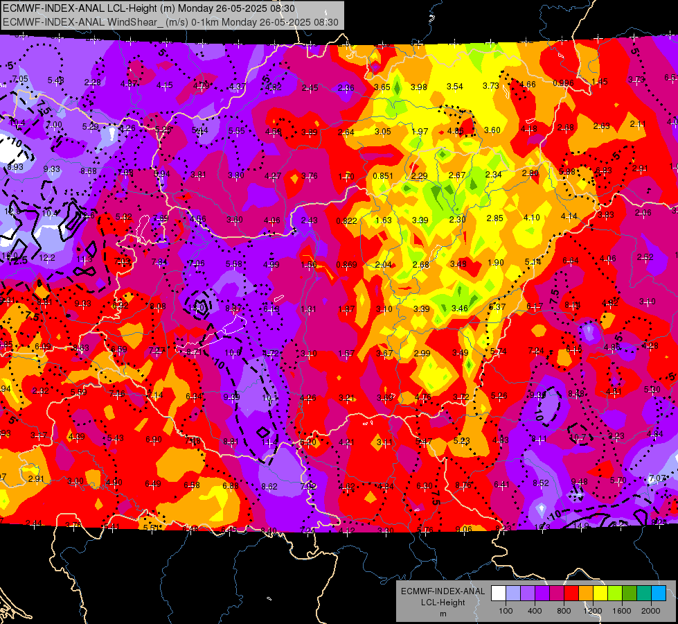Click the light lavender legend swatch after 100
Screen dimensions: 678x624
(512, 593)
